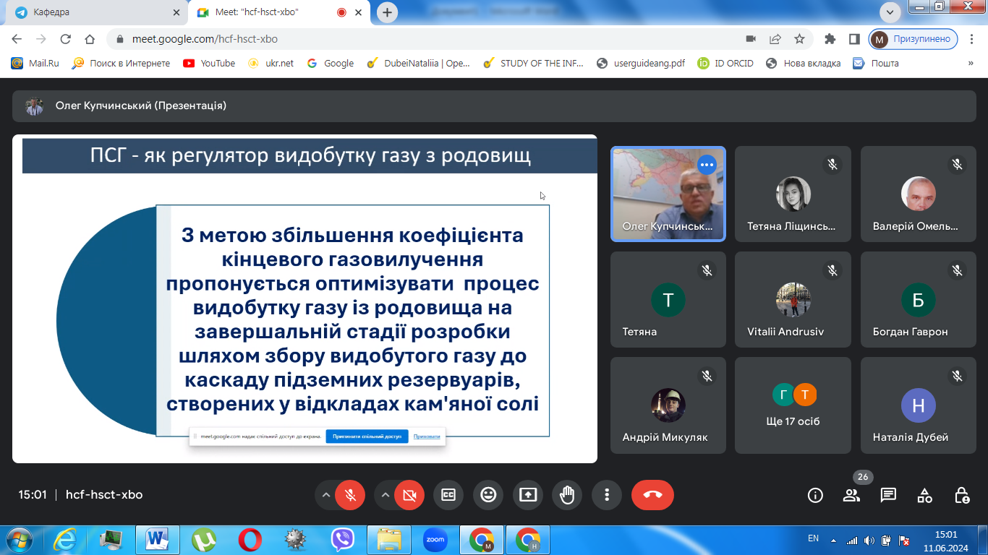
Task: Open the YouTube bookmark
Action: [x=209, y=63]
